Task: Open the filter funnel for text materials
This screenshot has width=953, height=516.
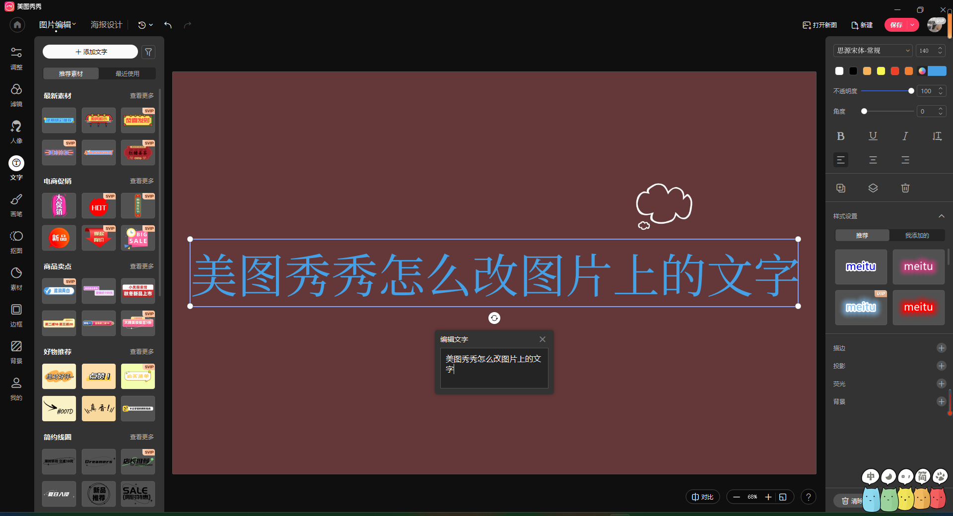Action: tap(148, 52)
